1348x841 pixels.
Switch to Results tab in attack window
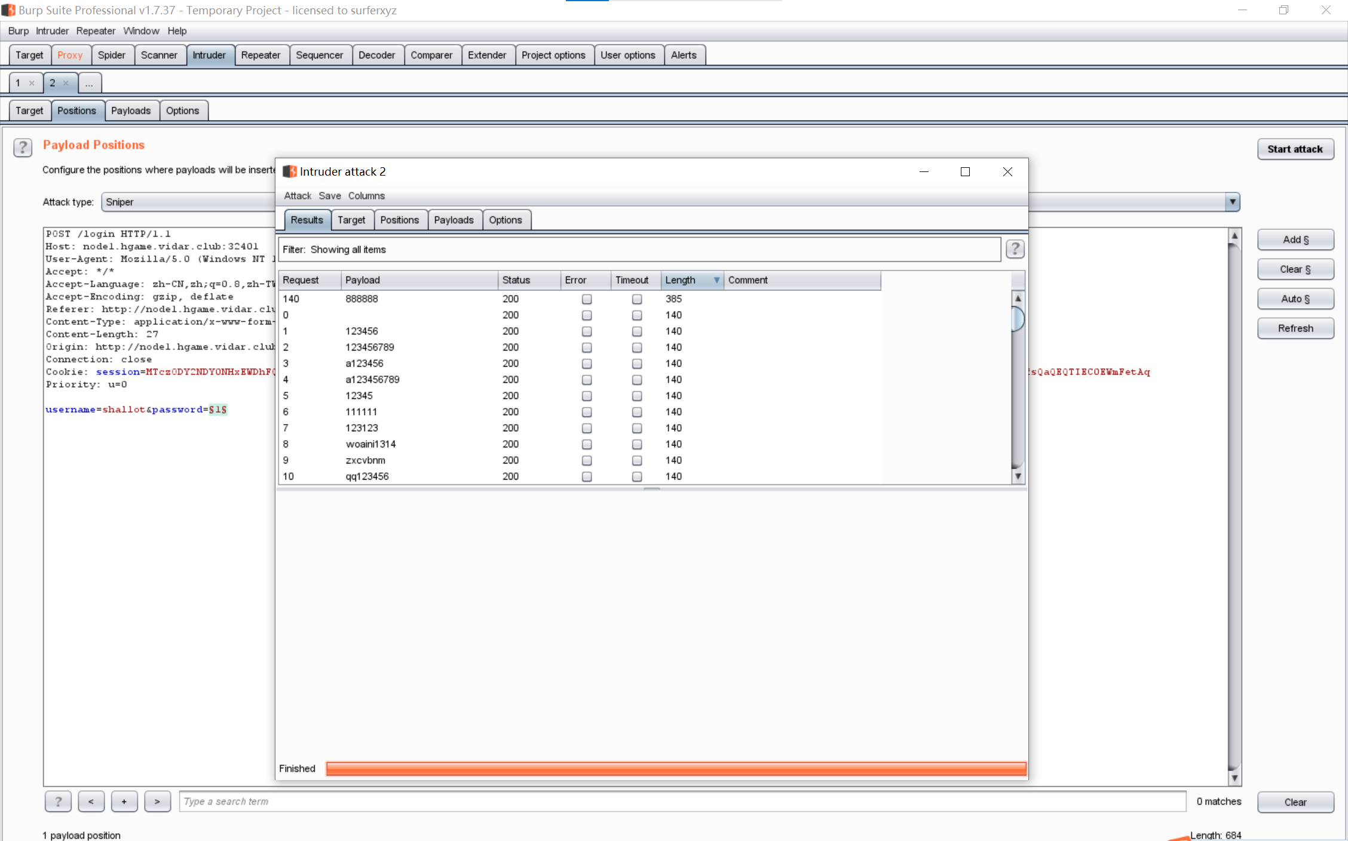pos(307,220)
